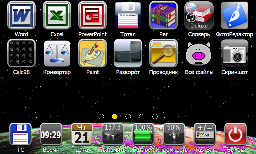Image resolution: width=256 pixels, height=154 pixels.
Task: Open the PowerPoint app icon
Action: 92,15
